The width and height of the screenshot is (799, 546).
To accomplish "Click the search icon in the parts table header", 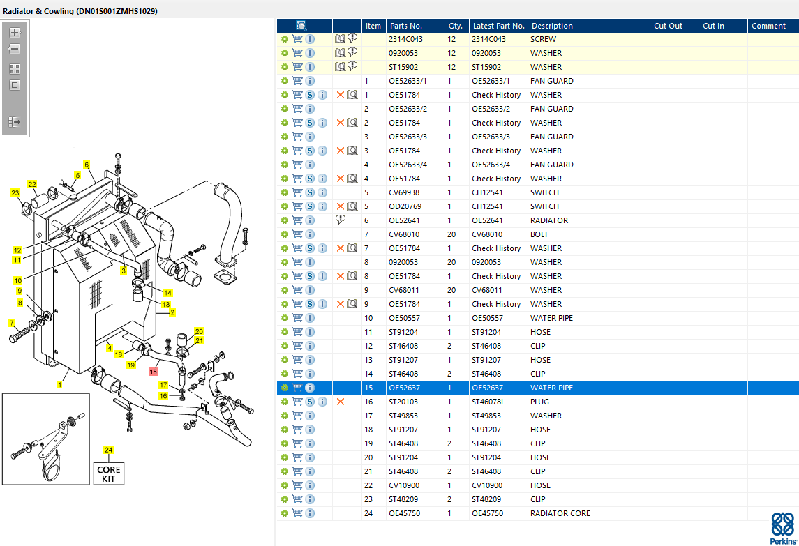I will coord(301,26).
